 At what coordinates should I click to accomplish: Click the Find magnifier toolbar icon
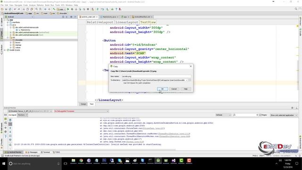[x=36, y=9]
